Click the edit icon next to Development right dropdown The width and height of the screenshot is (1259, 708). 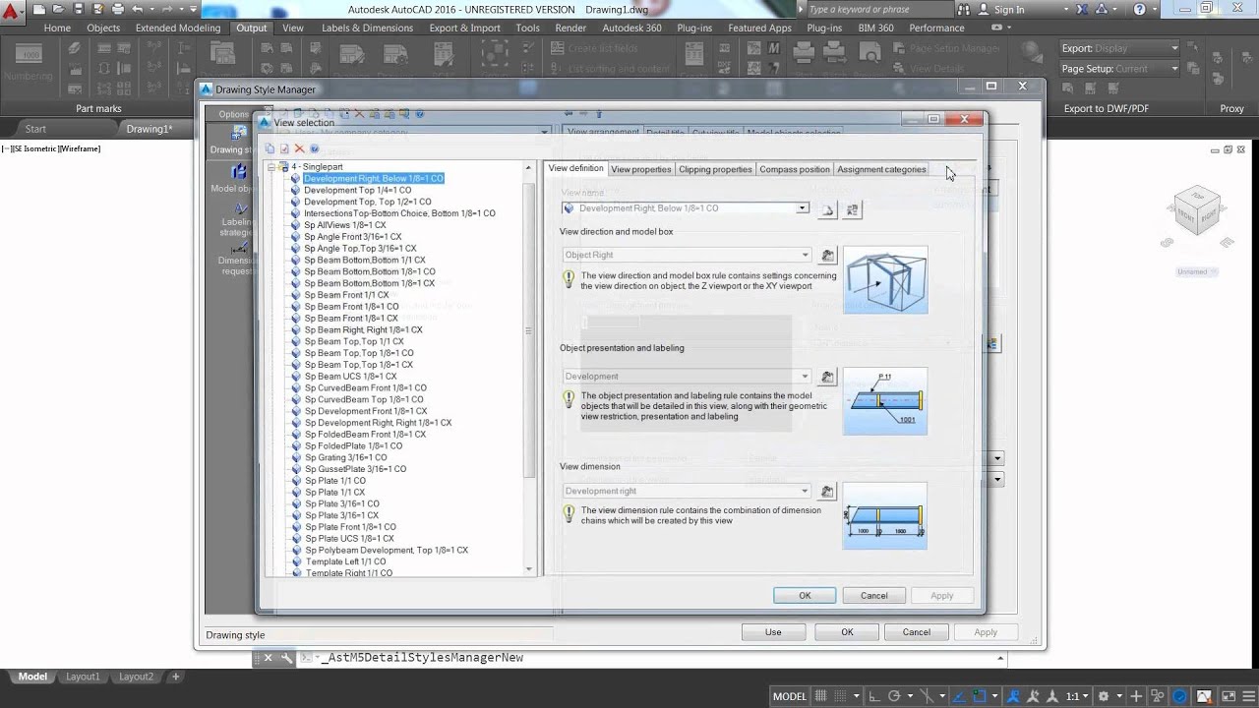(x=828, y=492)
